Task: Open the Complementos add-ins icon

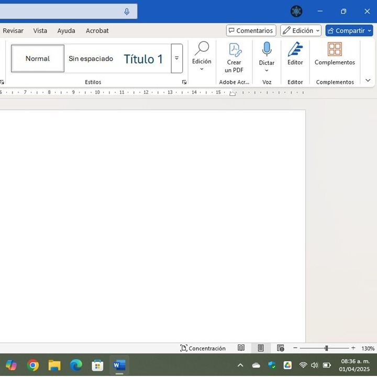Action: [335, 49]
